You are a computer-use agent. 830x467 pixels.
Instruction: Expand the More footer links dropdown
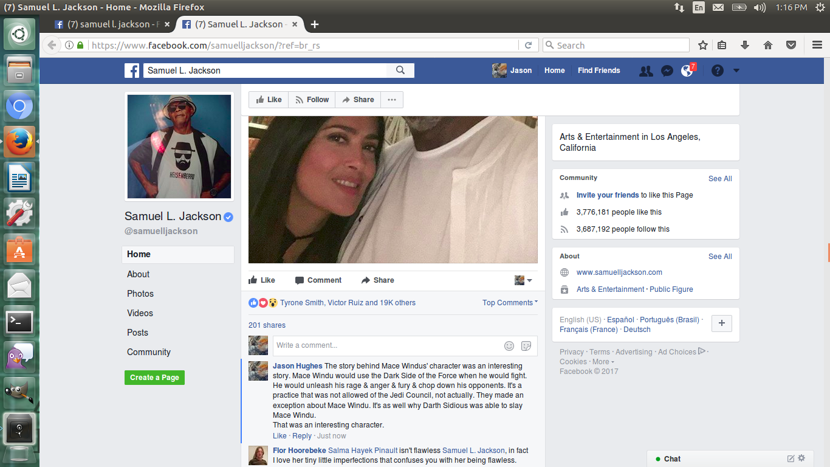pyautogui.click(x=603, y=362)
